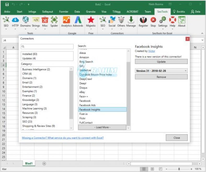
Task: Click the Remove button
Action: point(161,77)
